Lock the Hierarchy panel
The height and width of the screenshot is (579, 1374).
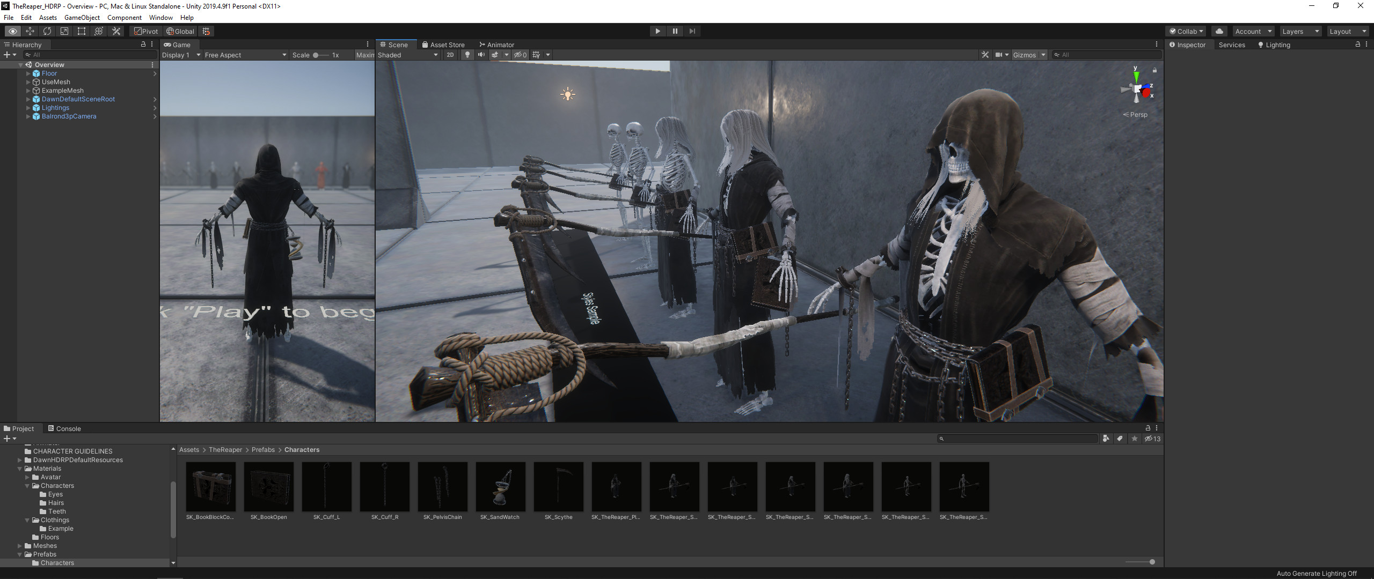tap(143, 44)
